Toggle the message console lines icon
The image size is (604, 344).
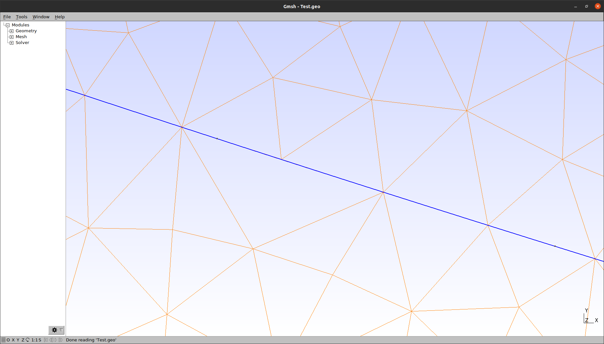3,340
